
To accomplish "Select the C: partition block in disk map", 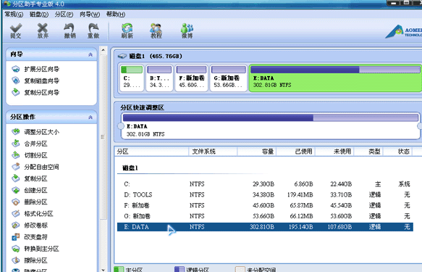I will [132, 78].
